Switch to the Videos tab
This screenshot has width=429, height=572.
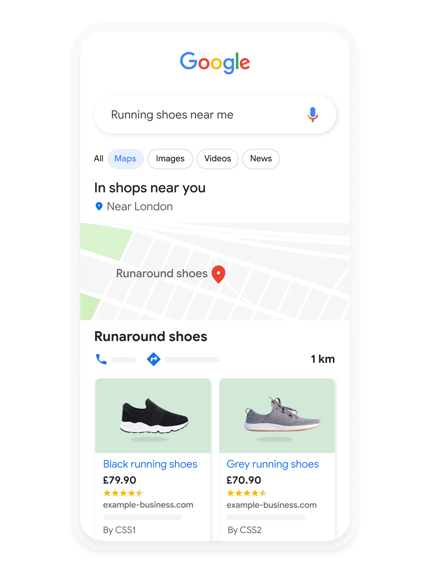pos(218,159)
